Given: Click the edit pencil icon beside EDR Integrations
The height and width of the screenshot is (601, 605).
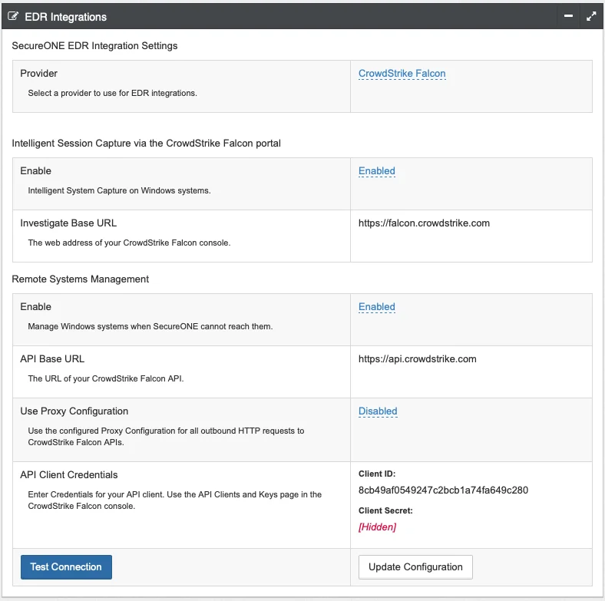Looking at the screenshot, I should tap(13, 16).
